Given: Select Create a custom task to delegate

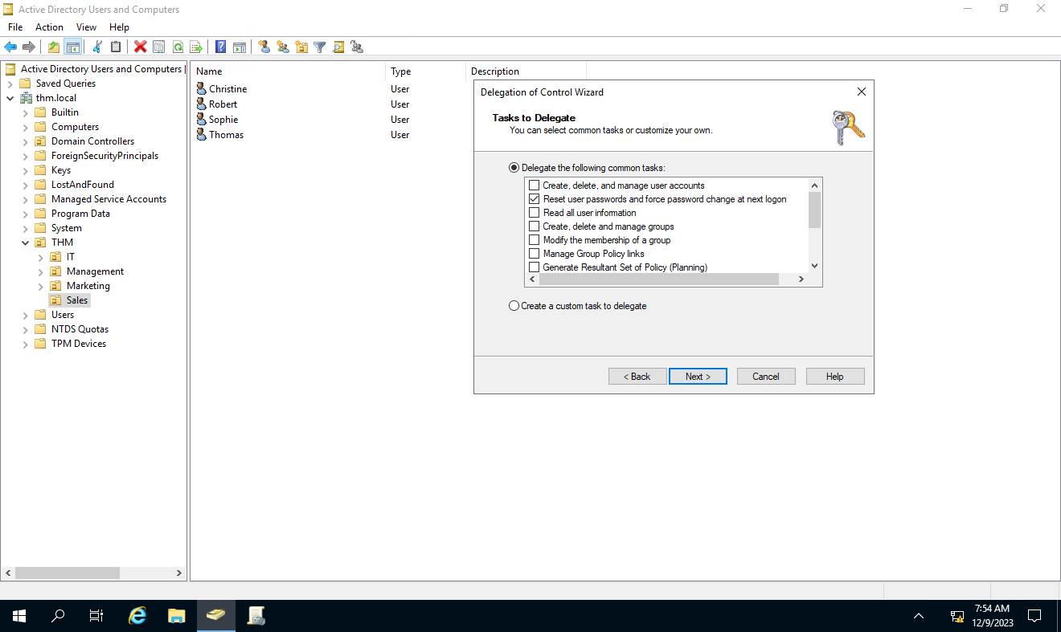Looking at the screenshot, I should pos(514,306).
